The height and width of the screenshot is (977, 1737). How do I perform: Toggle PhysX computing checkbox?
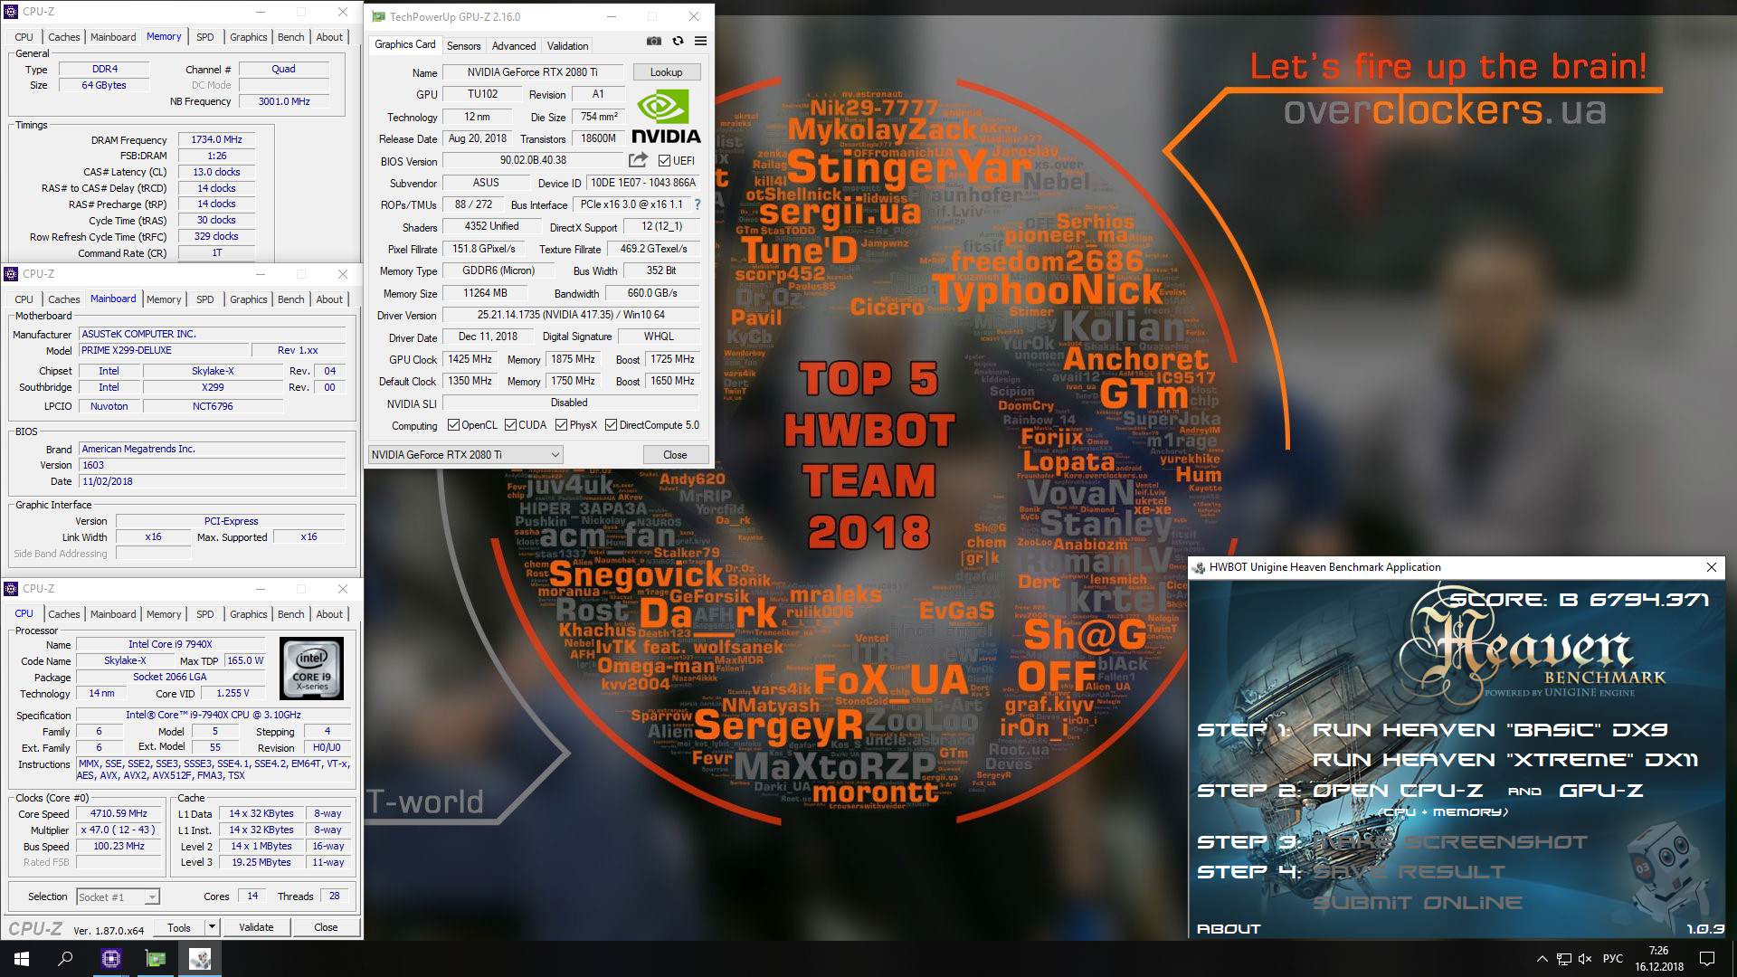[x=561, y=425]
